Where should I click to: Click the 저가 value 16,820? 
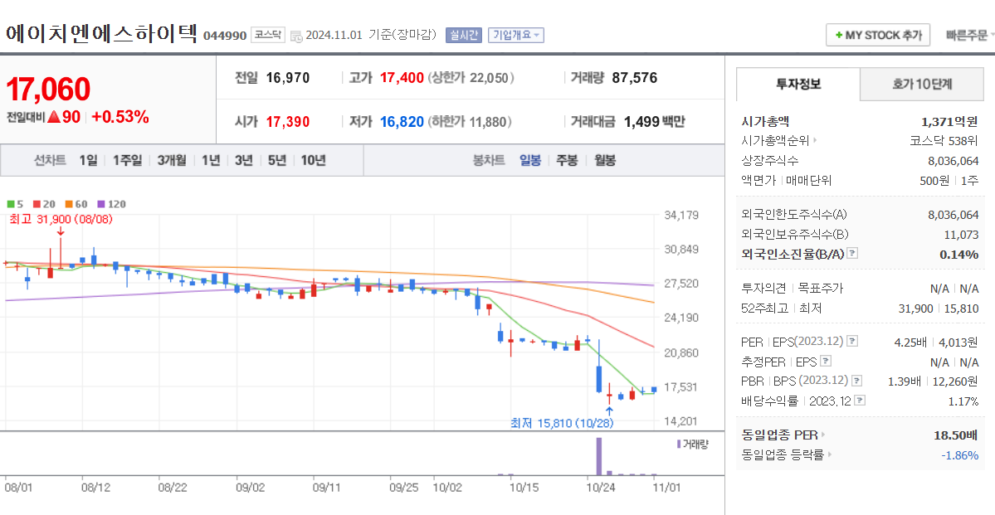(402, 122)
